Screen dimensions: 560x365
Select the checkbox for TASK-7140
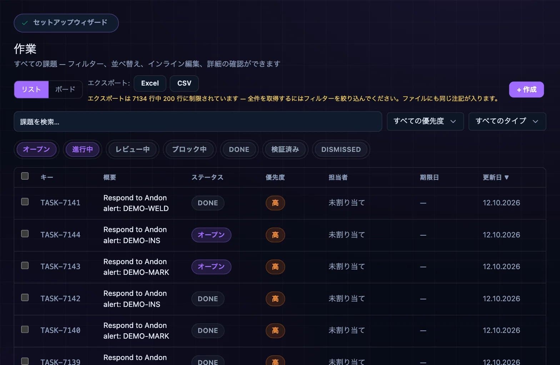(25, 329)
